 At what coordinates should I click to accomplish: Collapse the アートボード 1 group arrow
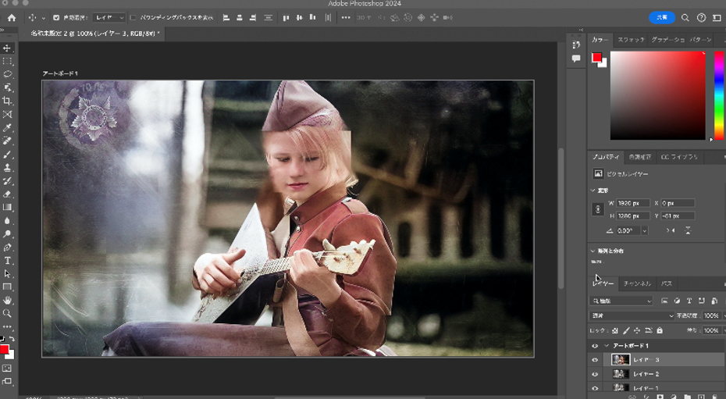[x=606, y=345]
